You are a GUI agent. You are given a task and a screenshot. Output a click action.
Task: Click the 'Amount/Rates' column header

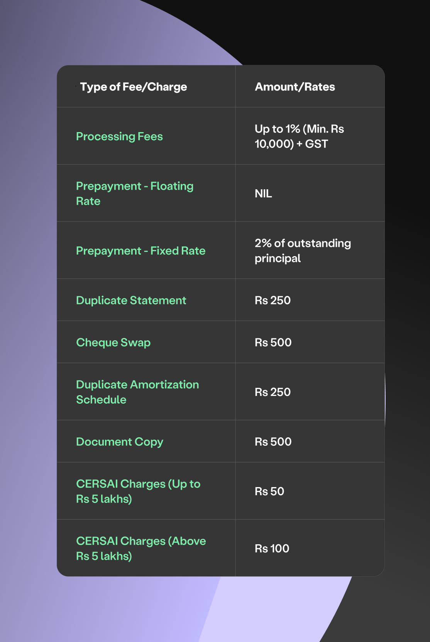click(x=295, y=87)
